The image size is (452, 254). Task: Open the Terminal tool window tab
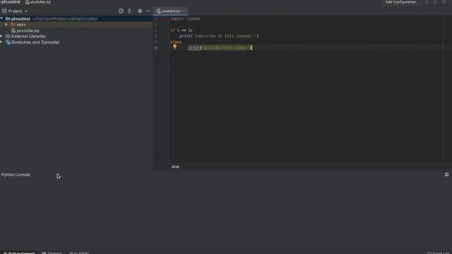52,253
